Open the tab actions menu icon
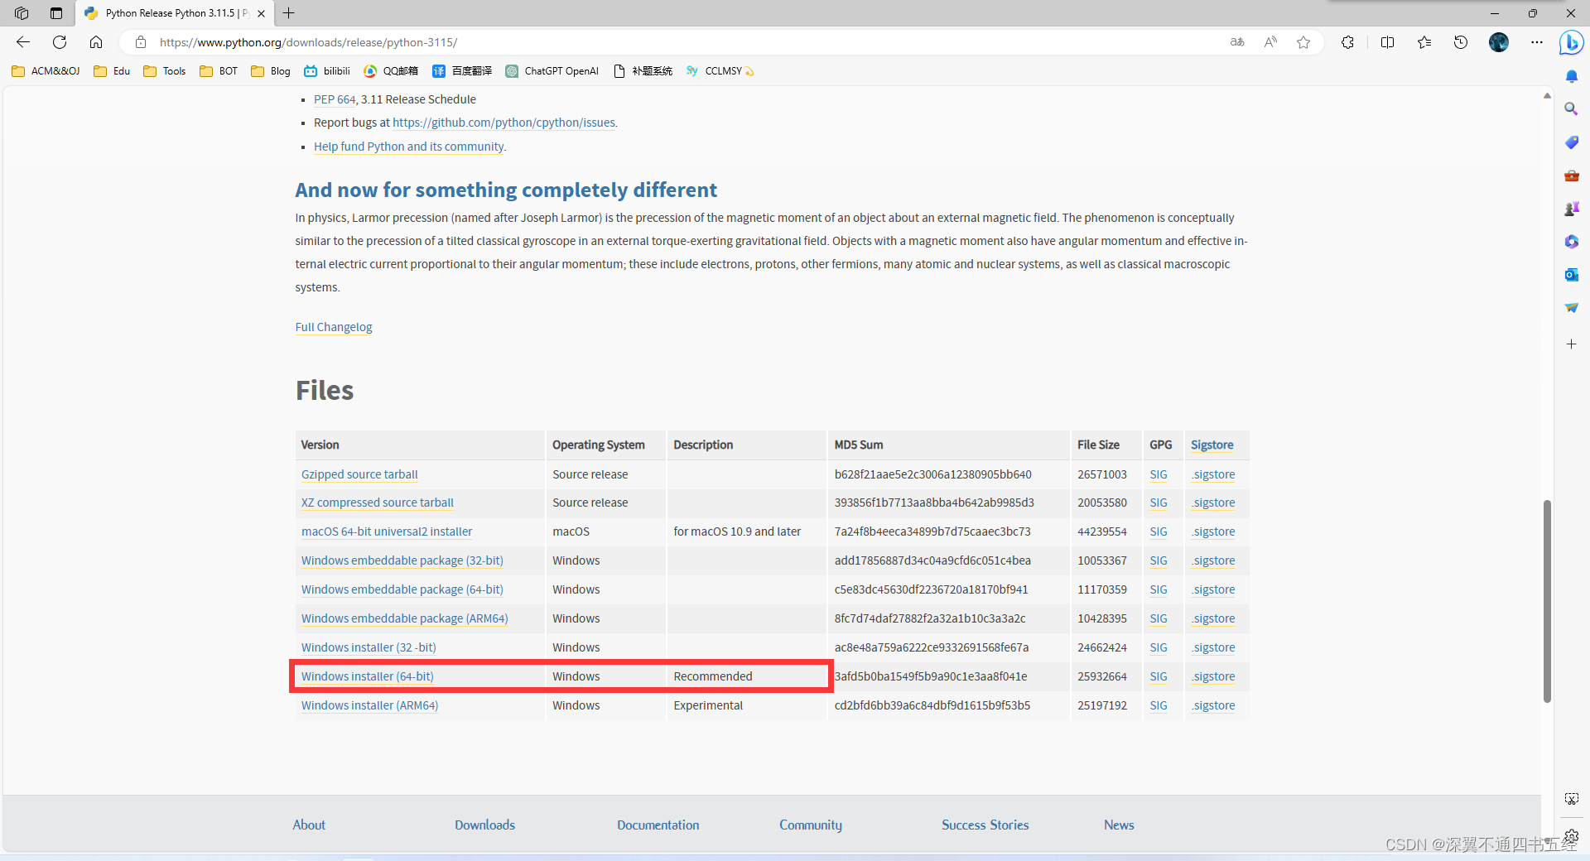Image resolution: width=1590 pixels, height=861 pixels. (56, 13)
